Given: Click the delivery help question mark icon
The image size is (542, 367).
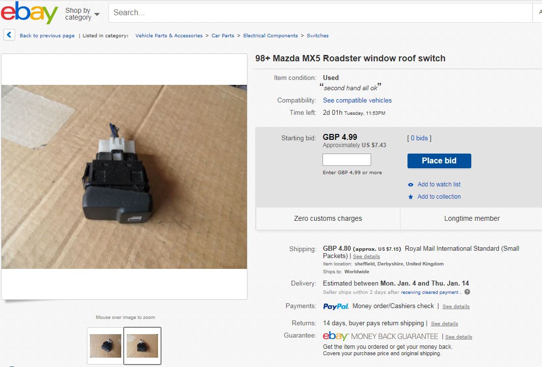Looking at the screenshot, I should pyautogui.click(x=467, y=292).
